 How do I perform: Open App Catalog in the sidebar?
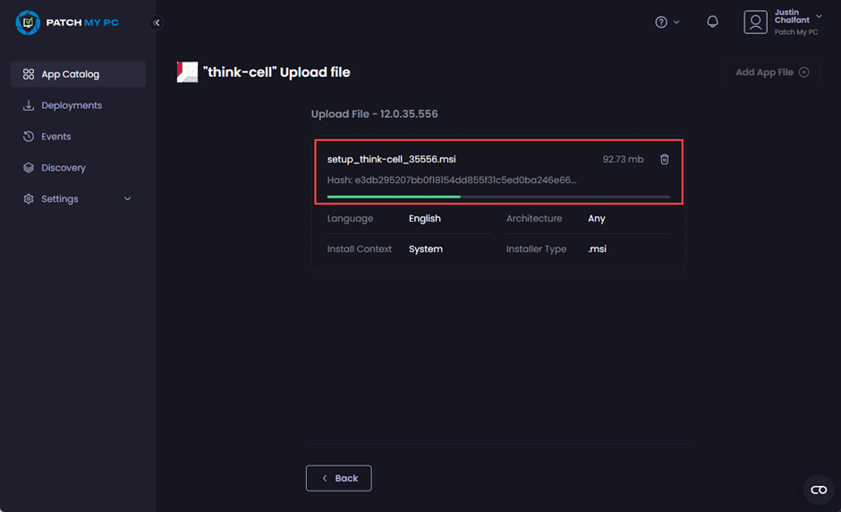[x=78, y=74]
